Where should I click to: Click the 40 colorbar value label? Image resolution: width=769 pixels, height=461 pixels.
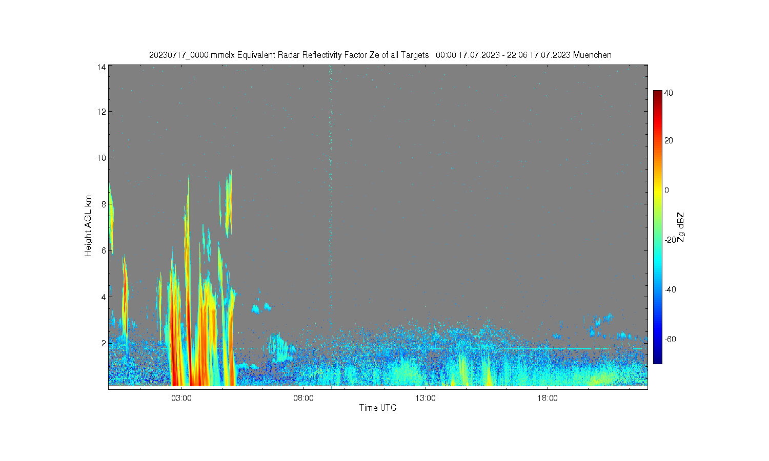click(669, 93)
